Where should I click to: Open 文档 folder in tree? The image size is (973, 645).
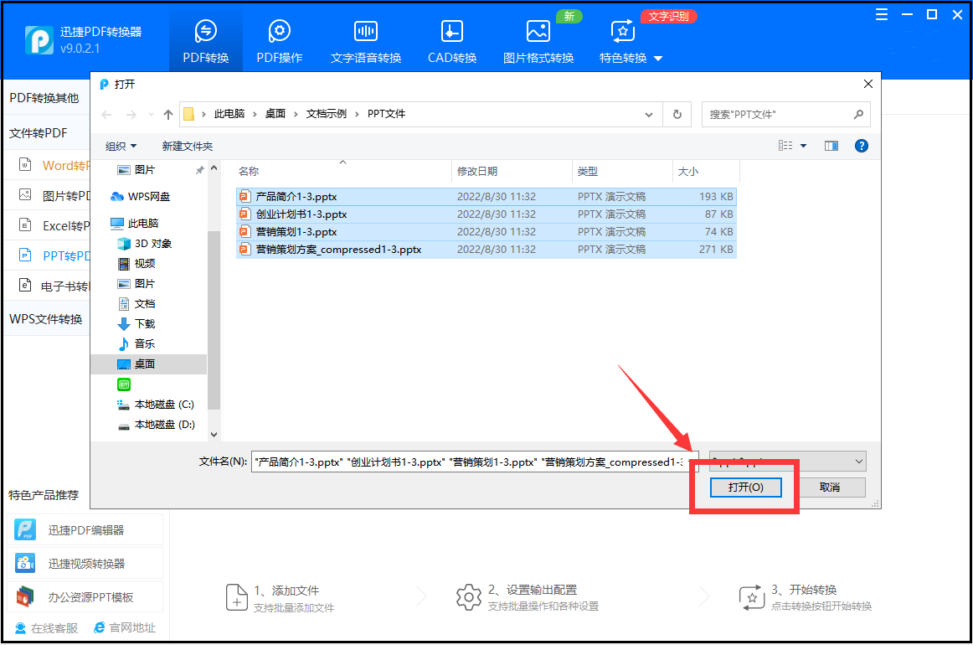[x=145, y=303]
